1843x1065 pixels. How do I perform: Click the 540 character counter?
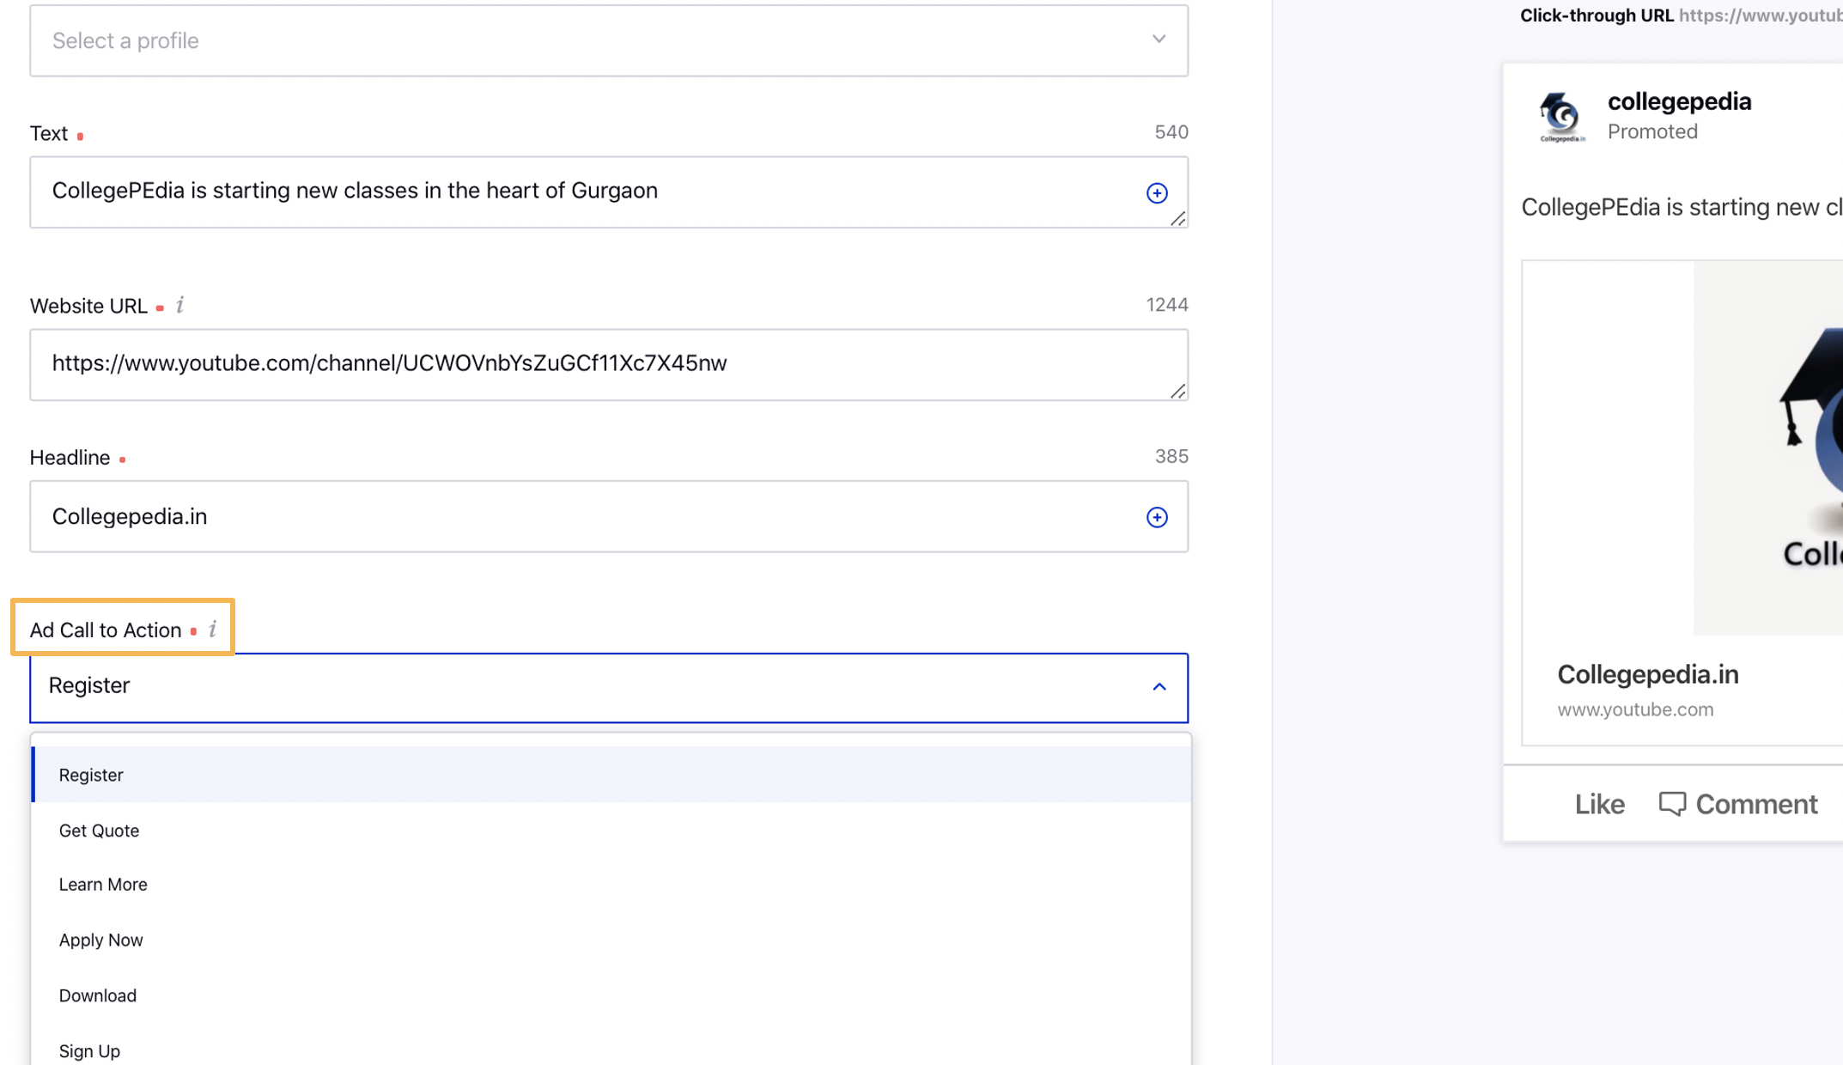click(x=1171, y=132)
